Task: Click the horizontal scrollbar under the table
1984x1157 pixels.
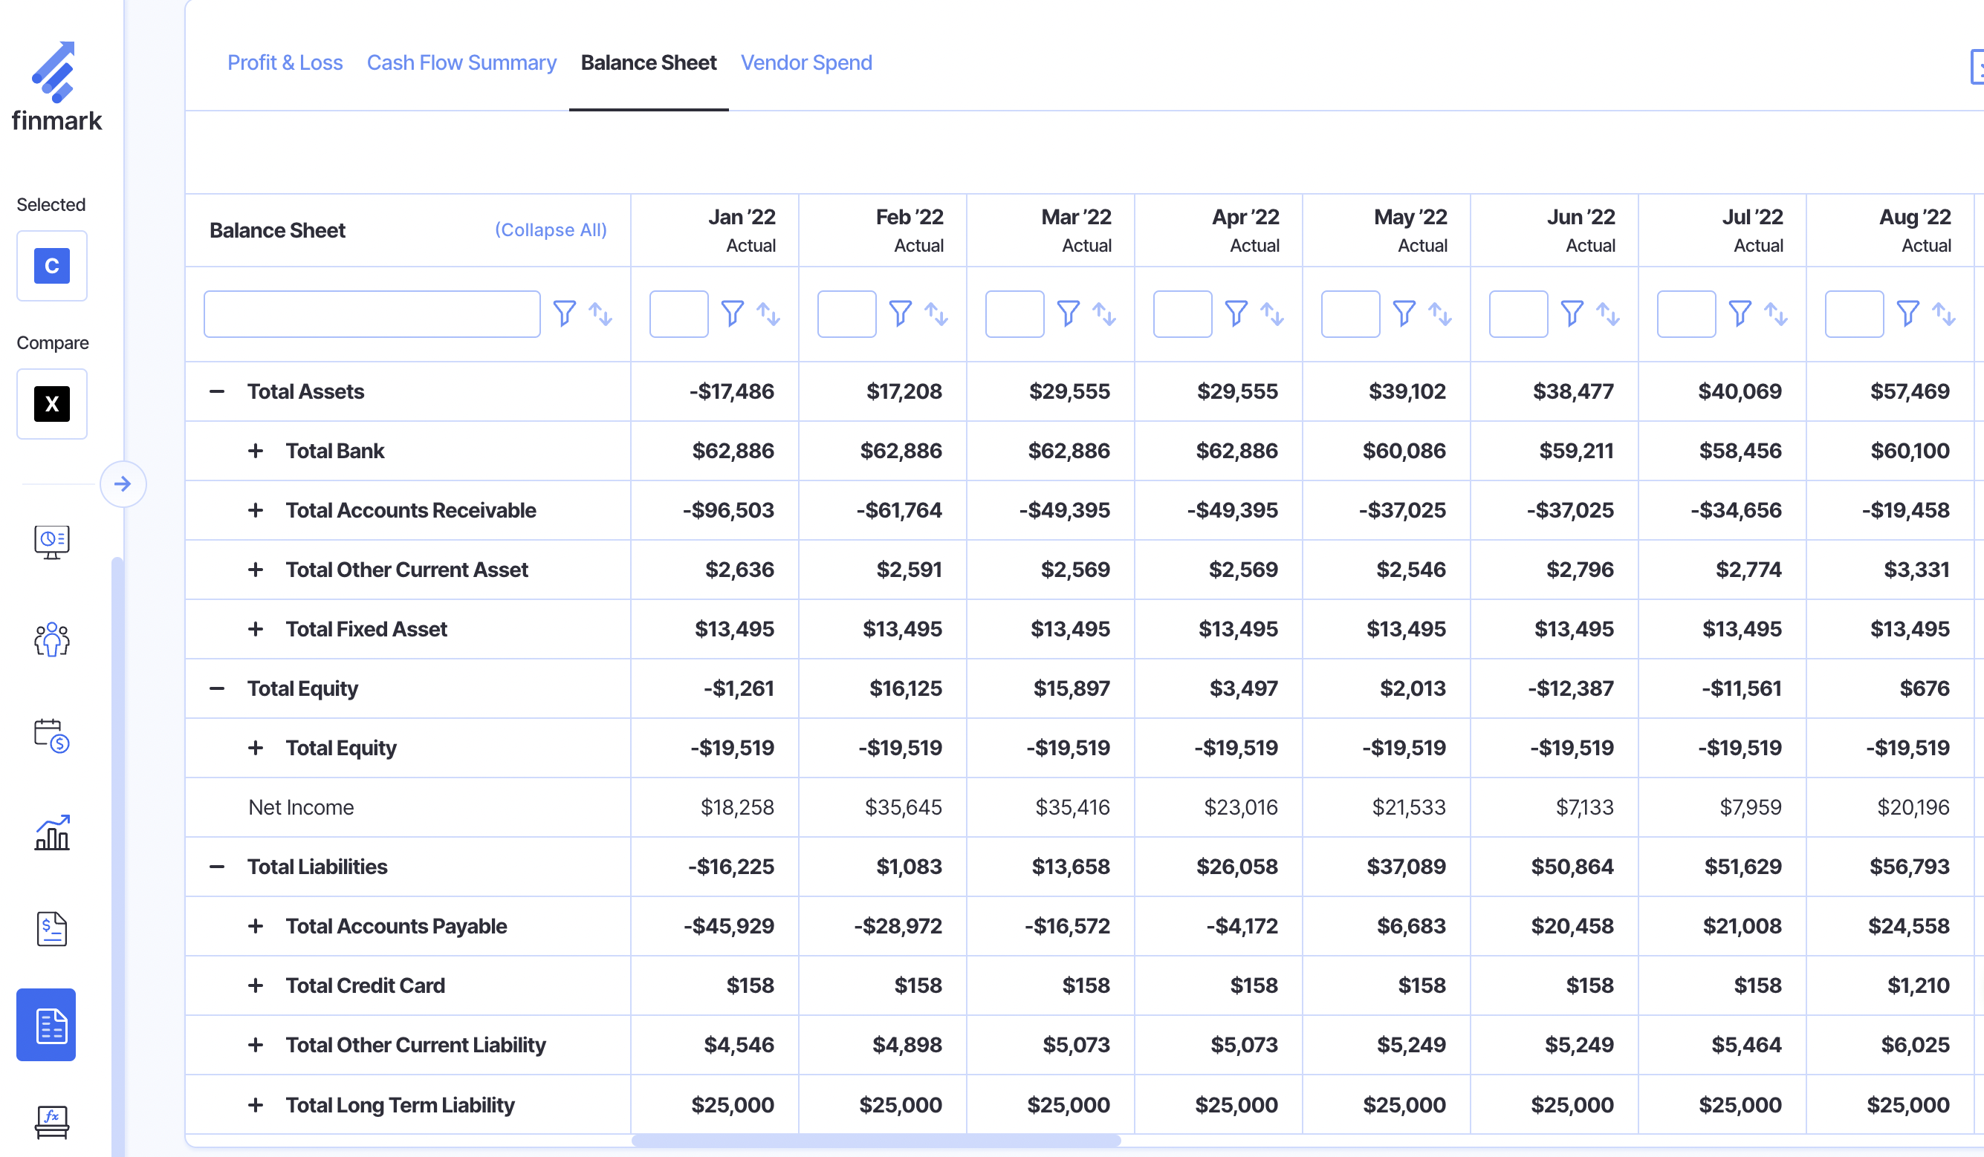Action: pyautogui.click(x=875, y=1141)
